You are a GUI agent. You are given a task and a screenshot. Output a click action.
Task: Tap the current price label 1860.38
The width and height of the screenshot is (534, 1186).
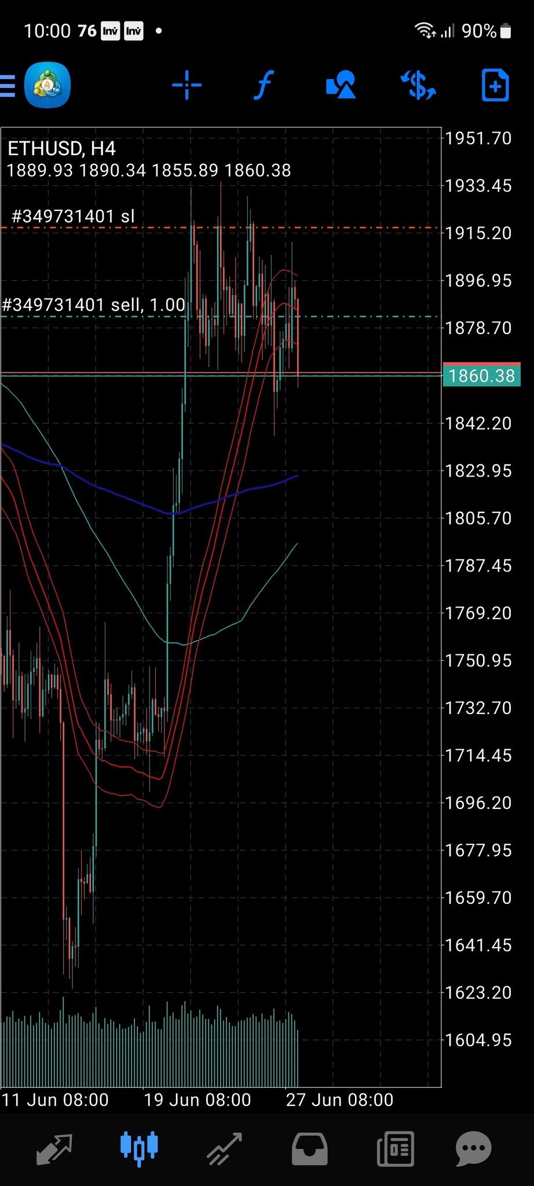tap(481, 375)
